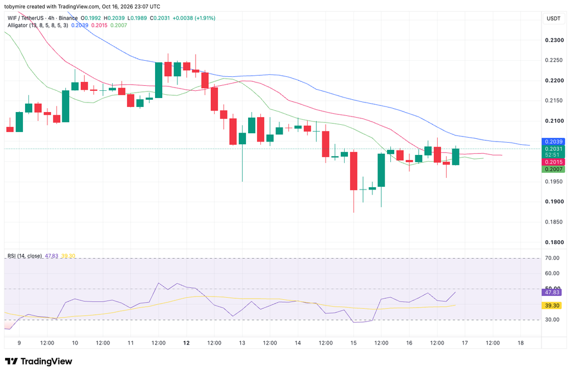
Task: Click the high value H0.2039 in header
Action: point(114,18)
